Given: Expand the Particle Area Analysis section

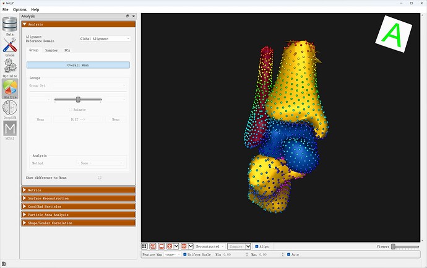Looking at the screenshot, I should pos(79,215).
